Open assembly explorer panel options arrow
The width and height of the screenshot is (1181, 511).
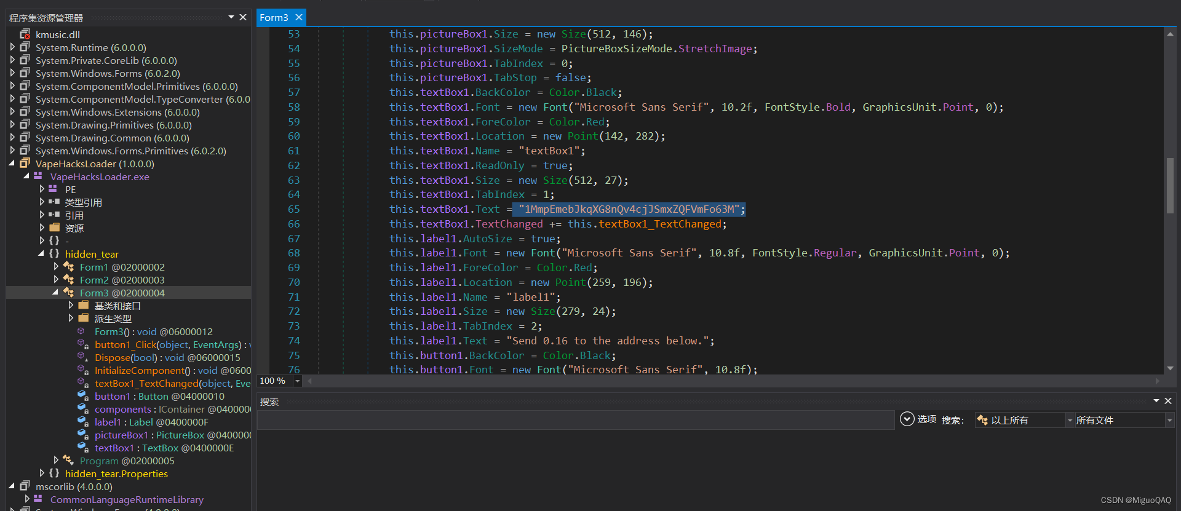(x=231, y=17)
